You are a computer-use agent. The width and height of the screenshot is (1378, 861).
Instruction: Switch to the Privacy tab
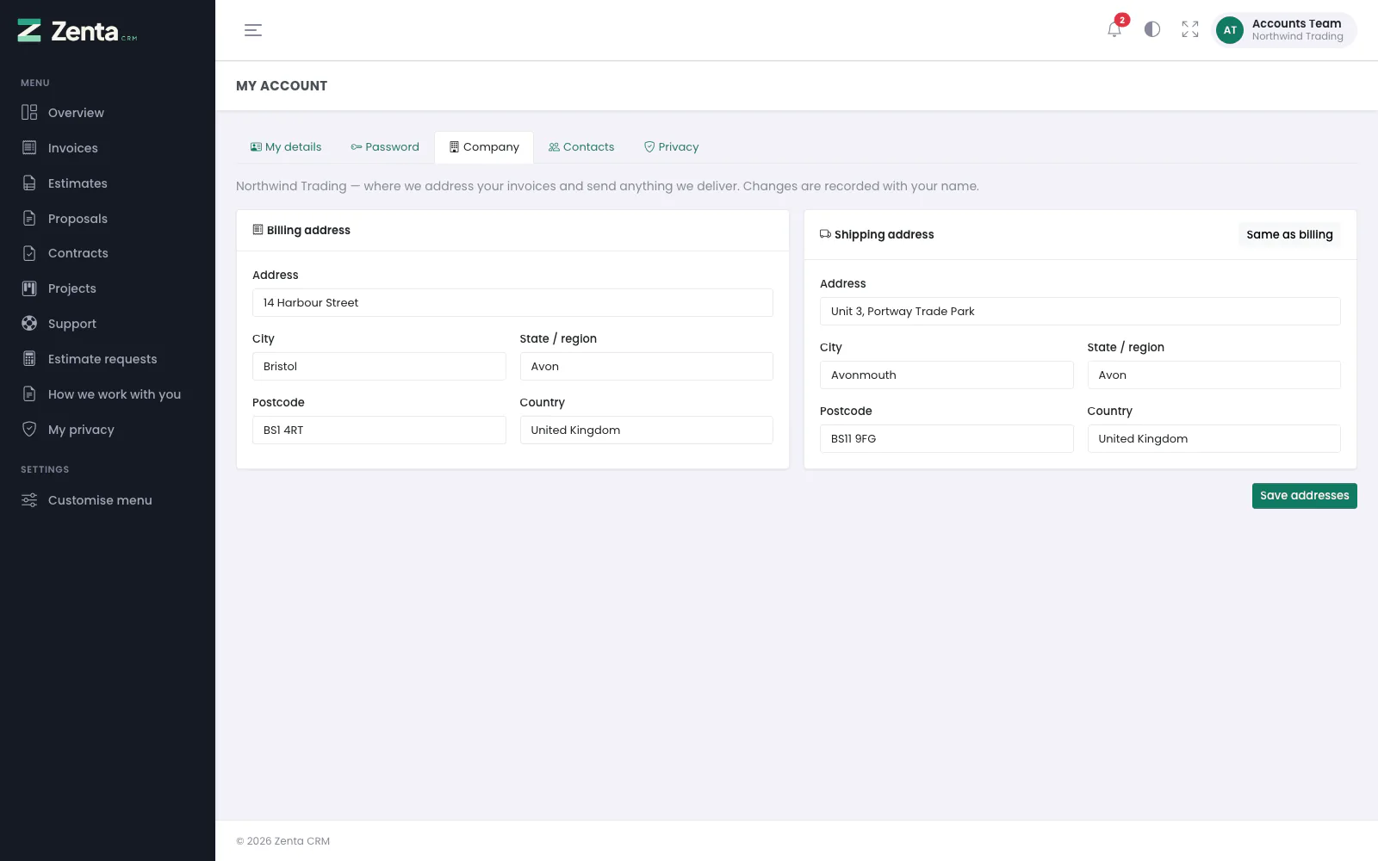672,147
